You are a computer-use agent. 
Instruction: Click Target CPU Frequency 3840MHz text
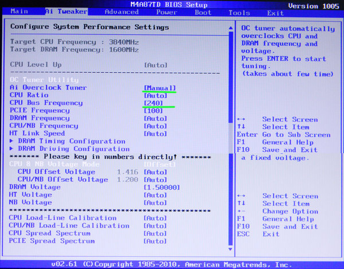(75, 42)
